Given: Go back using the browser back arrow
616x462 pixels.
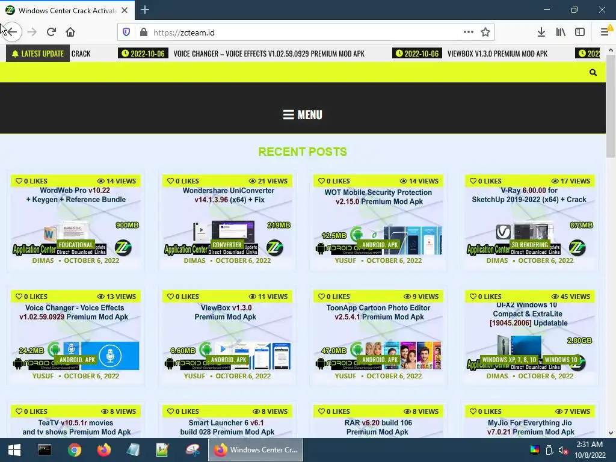Looking at the screenshot, I should click(x=12, y=32).
